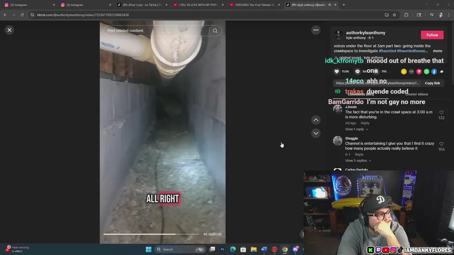Screen dimensions: 454x255
Task: Reply to Shuggle's comment
Action: (x=359, y=155)
